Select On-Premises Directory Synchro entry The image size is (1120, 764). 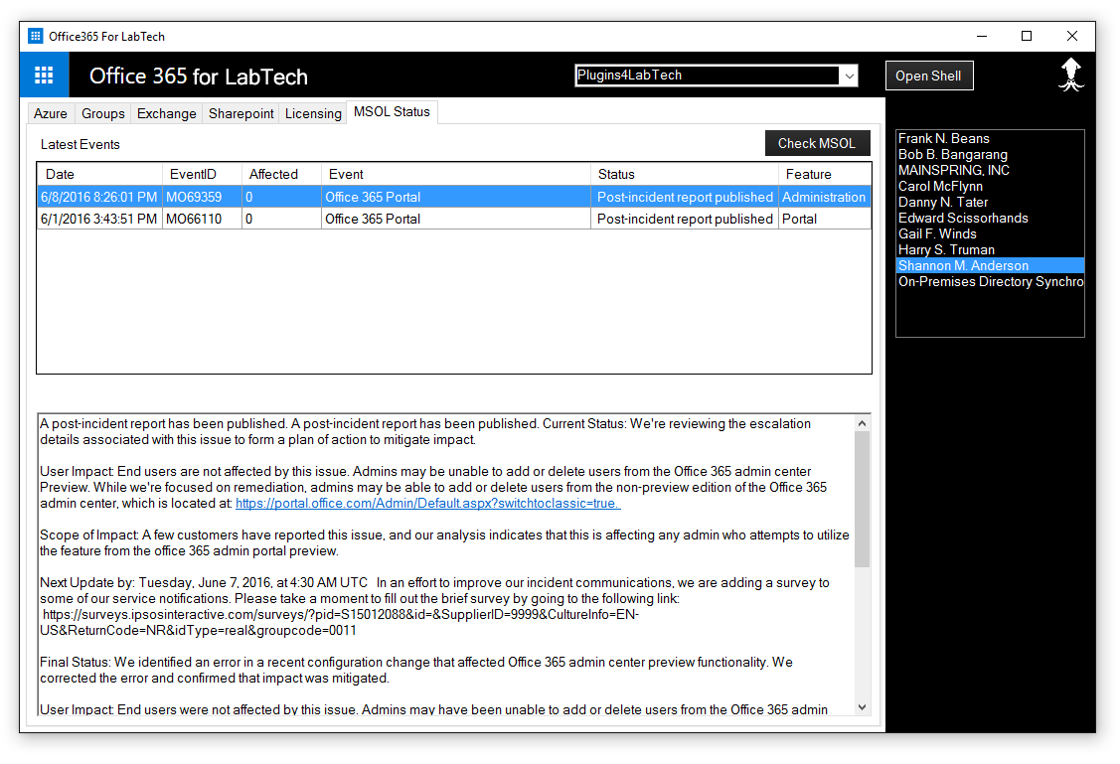(991, 281)
